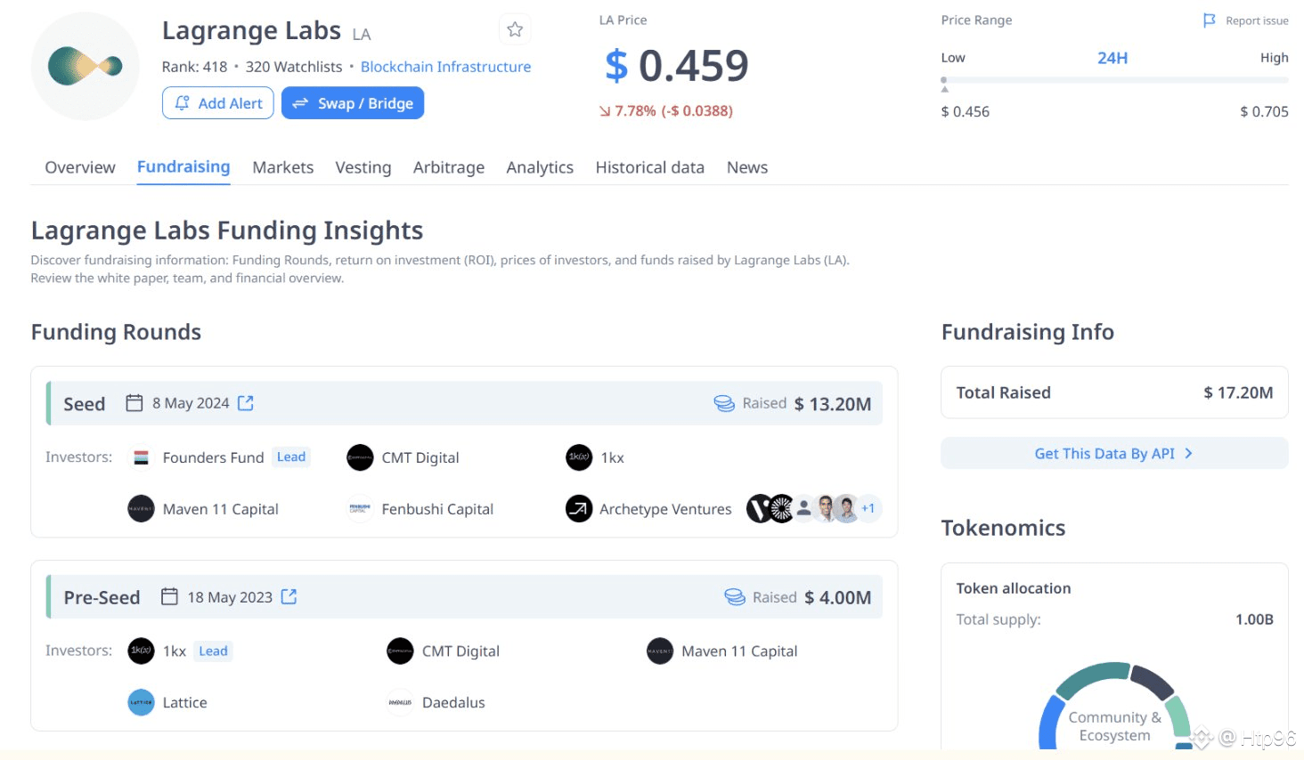This screenshot has height=760, width=1304.
Task: Click the 24H price range label
Action: pyautogui.click(x=1112, y=58)
